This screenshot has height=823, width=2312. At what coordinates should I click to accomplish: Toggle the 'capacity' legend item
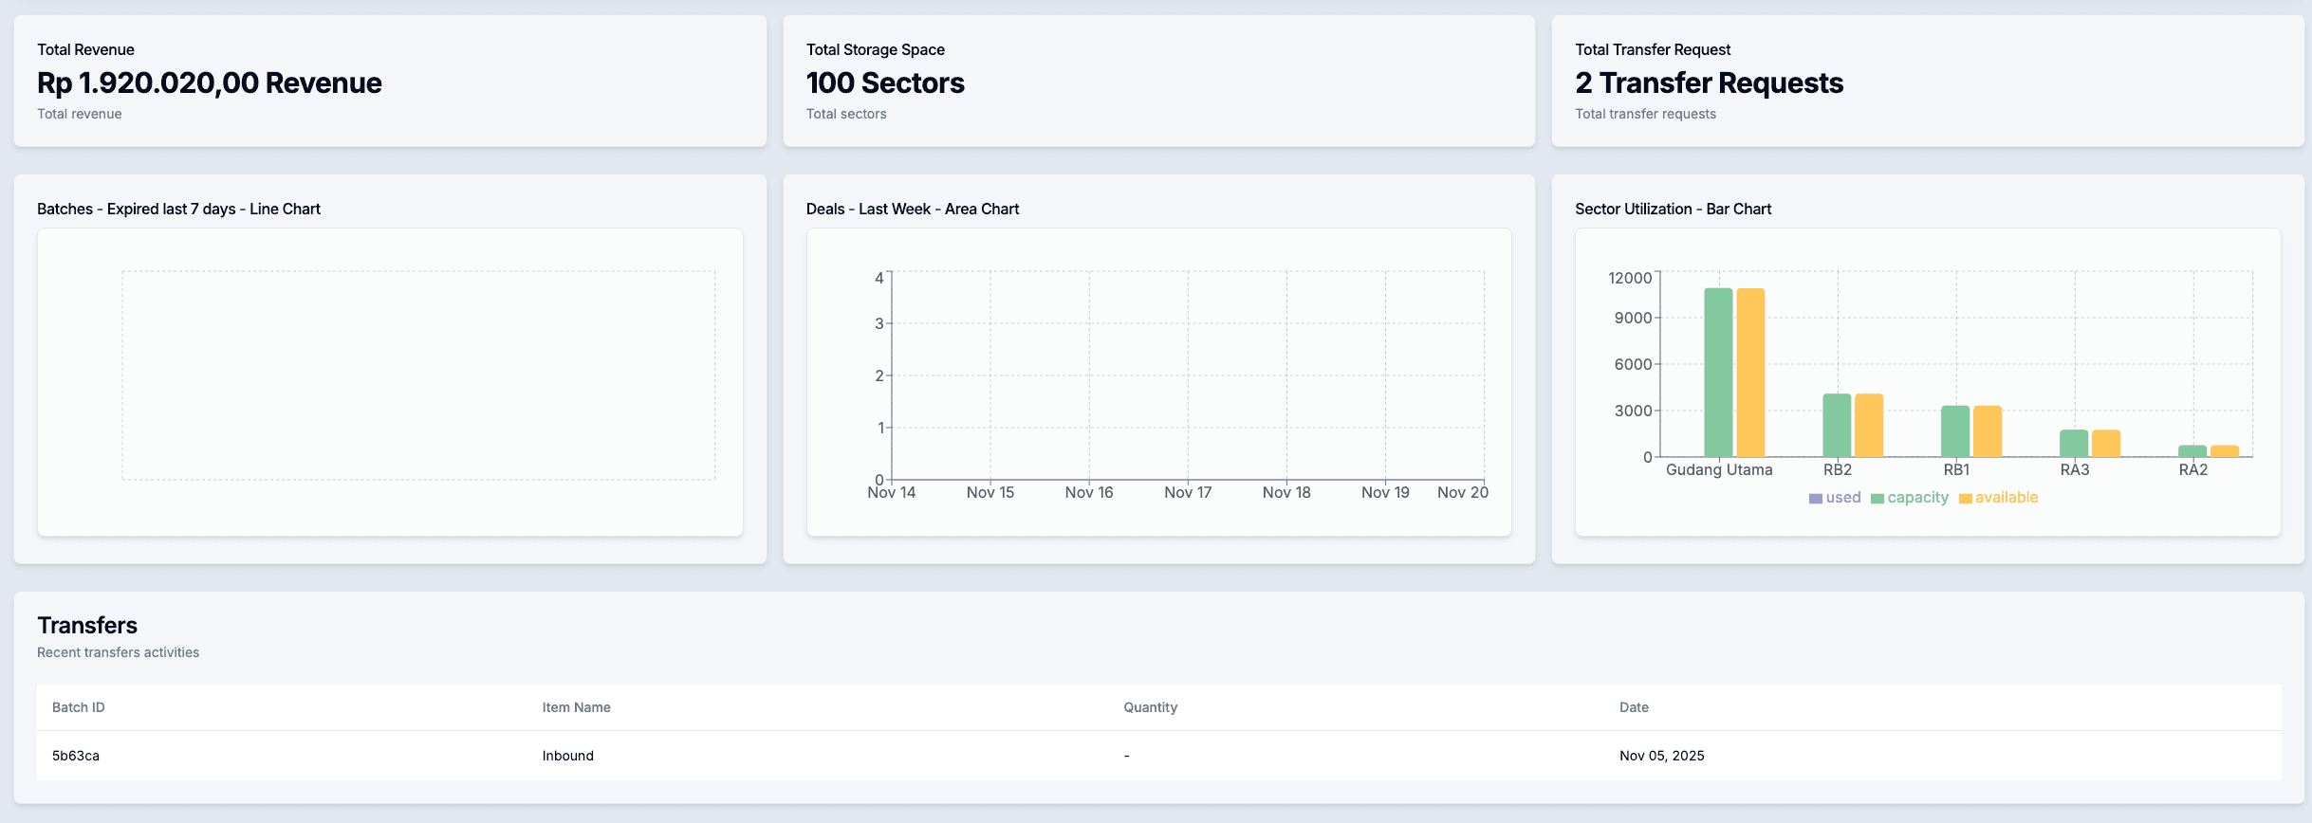[x=1915, y=497]
